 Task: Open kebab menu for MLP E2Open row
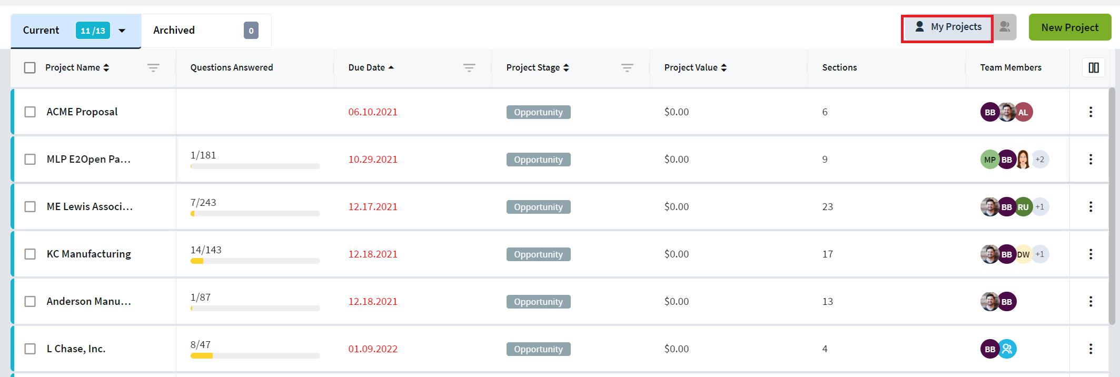click(x=1091, y=159)
